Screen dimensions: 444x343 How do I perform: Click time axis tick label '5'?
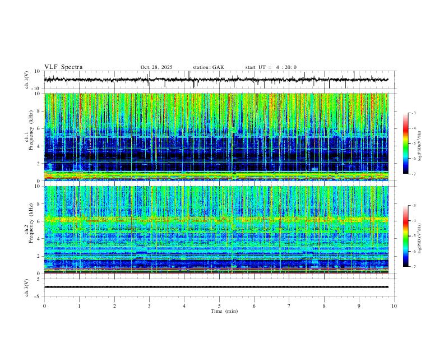tap(219, 306)
